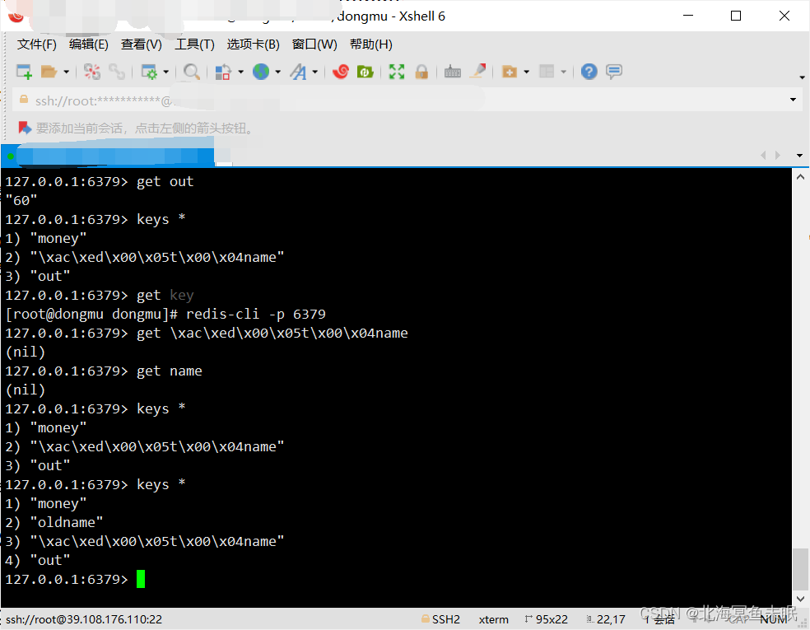810x630 pixels.
Task: Click the Find magnifier icon
Action: tap(191, 72)
